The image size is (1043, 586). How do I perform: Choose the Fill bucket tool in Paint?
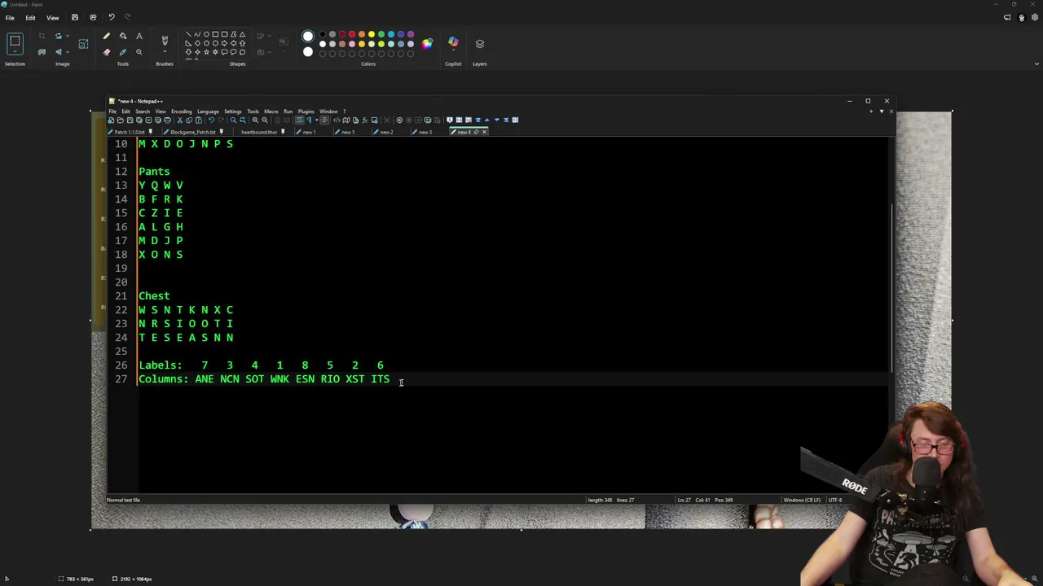point(123,36)
